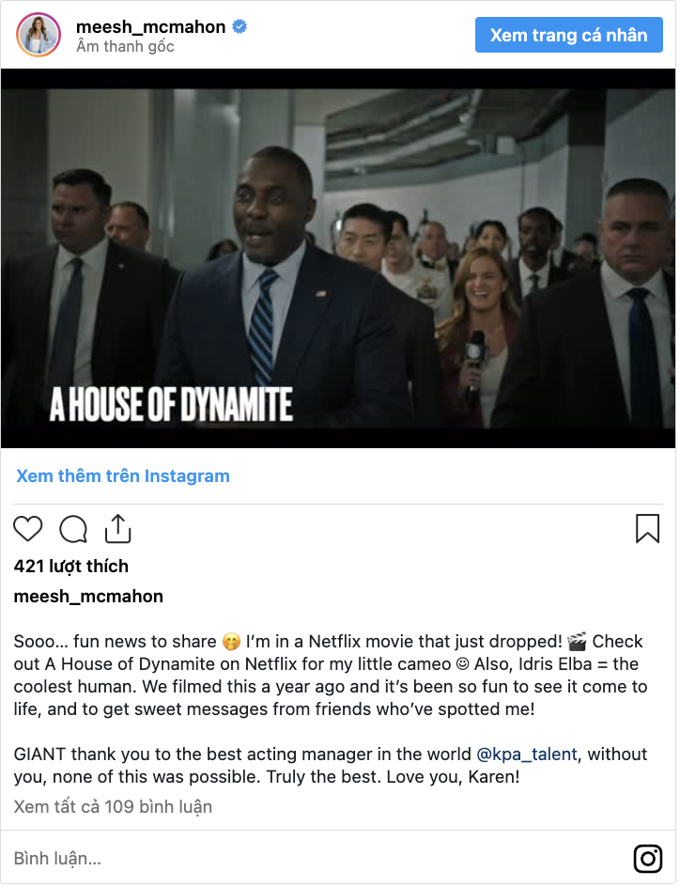The image size is (680, 887).
Task: Click the heart like icon
Action: 27,530
